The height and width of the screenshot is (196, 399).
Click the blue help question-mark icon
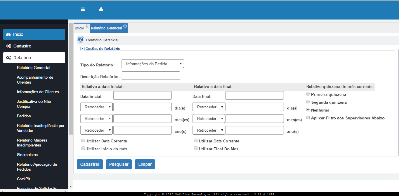(81, 40)
